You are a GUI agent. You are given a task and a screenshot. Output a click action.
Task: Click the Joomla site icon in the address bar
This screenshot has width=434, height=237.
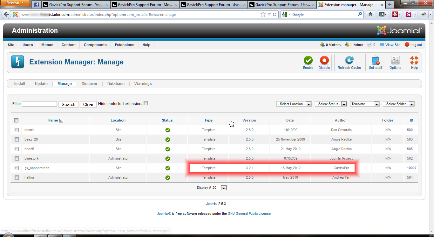tap(15, 14)
